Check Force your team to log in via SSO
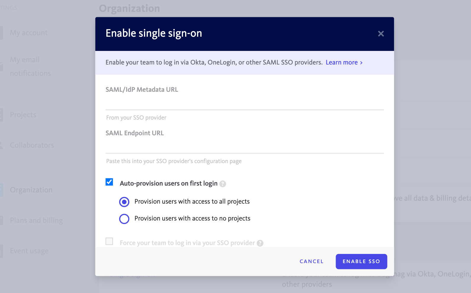This screenshot has width=471, height=293. 109,241
